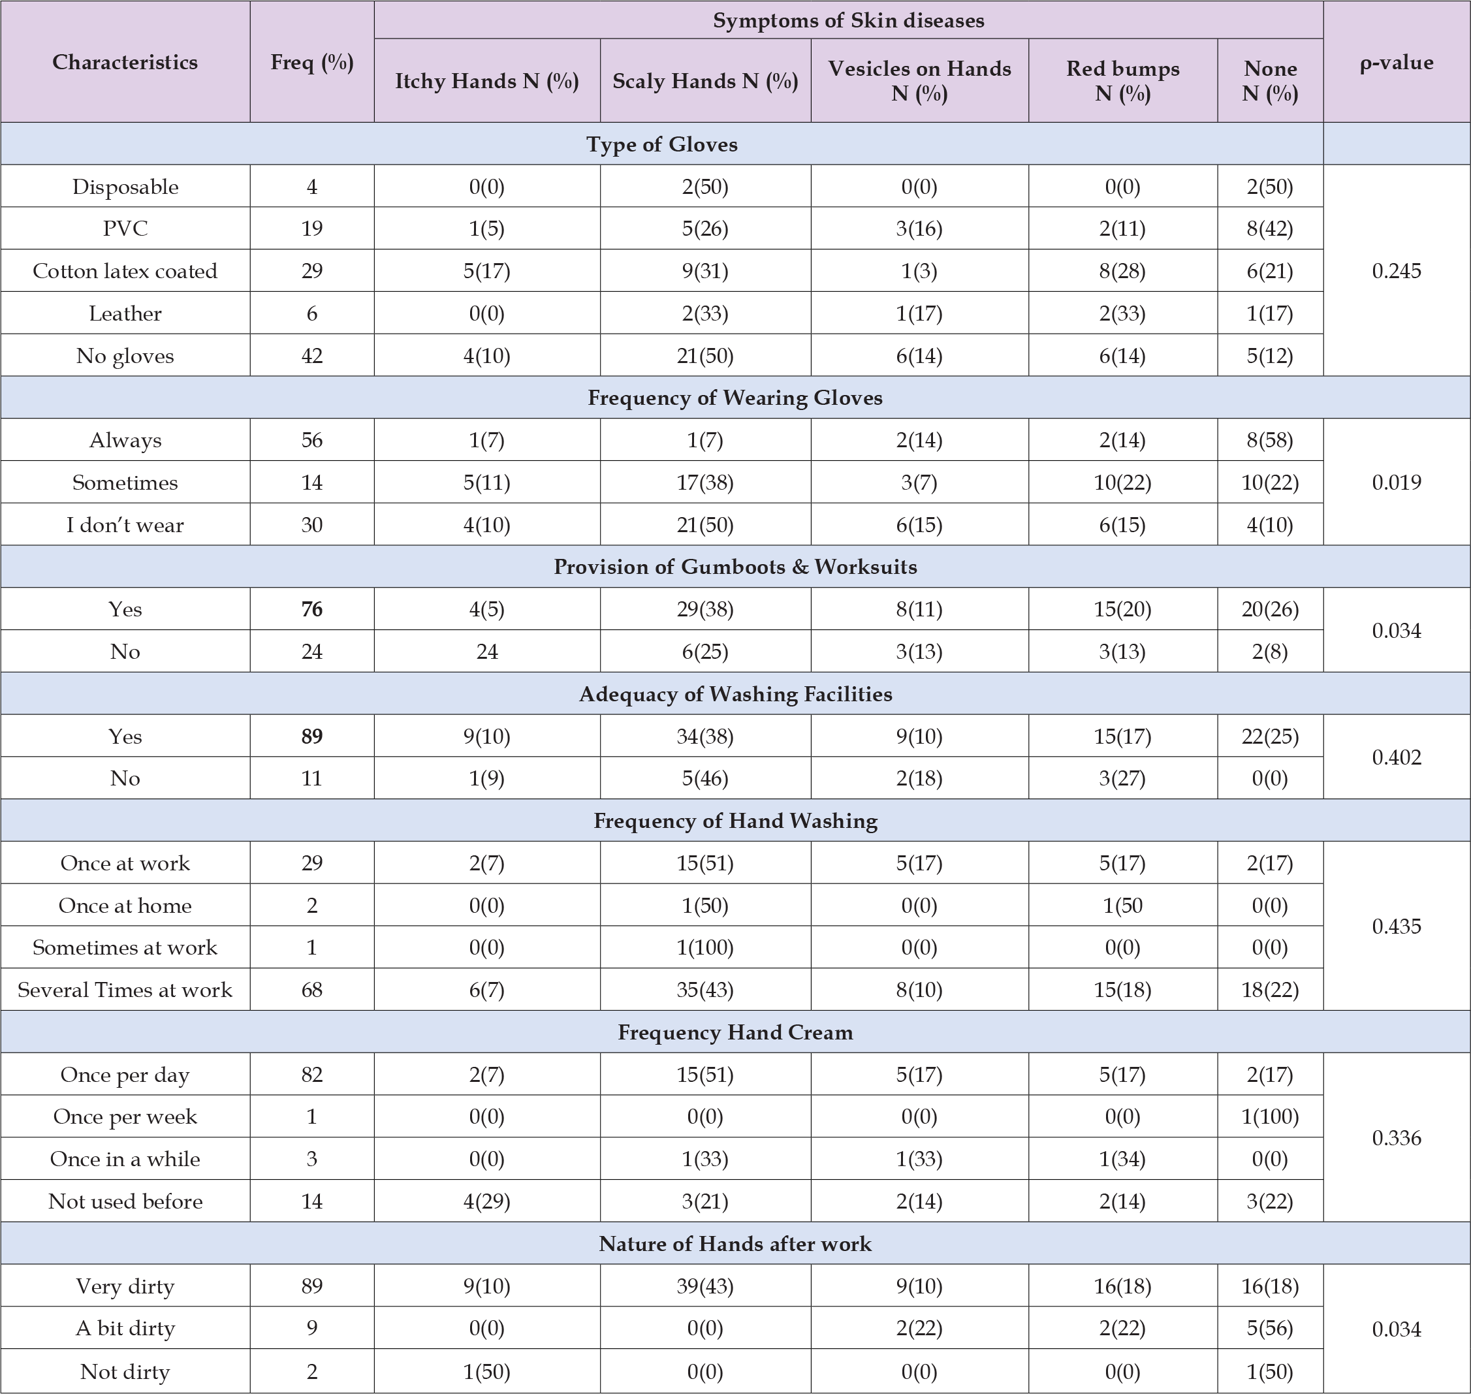Click the Characteristics column header

(125, 63)
